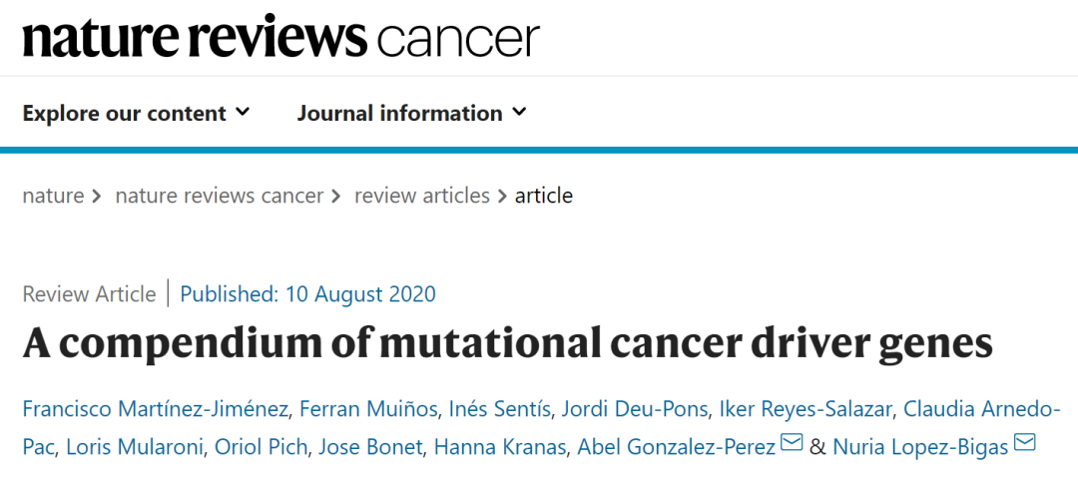
Task: Click envelope icon after Nuria Lopez-Bigas
Action: [x=1025, y=444]
